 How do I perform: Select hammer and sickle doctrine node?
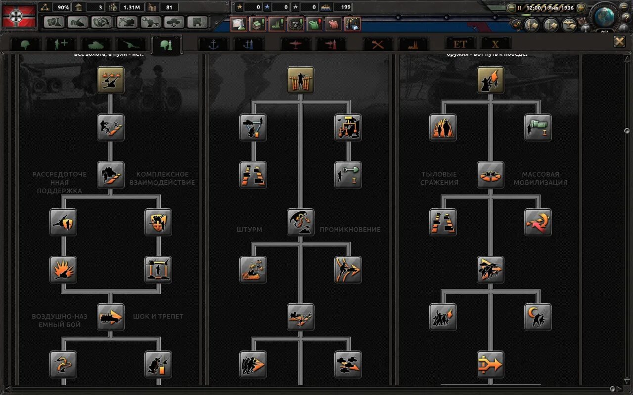tap(538, 222)
